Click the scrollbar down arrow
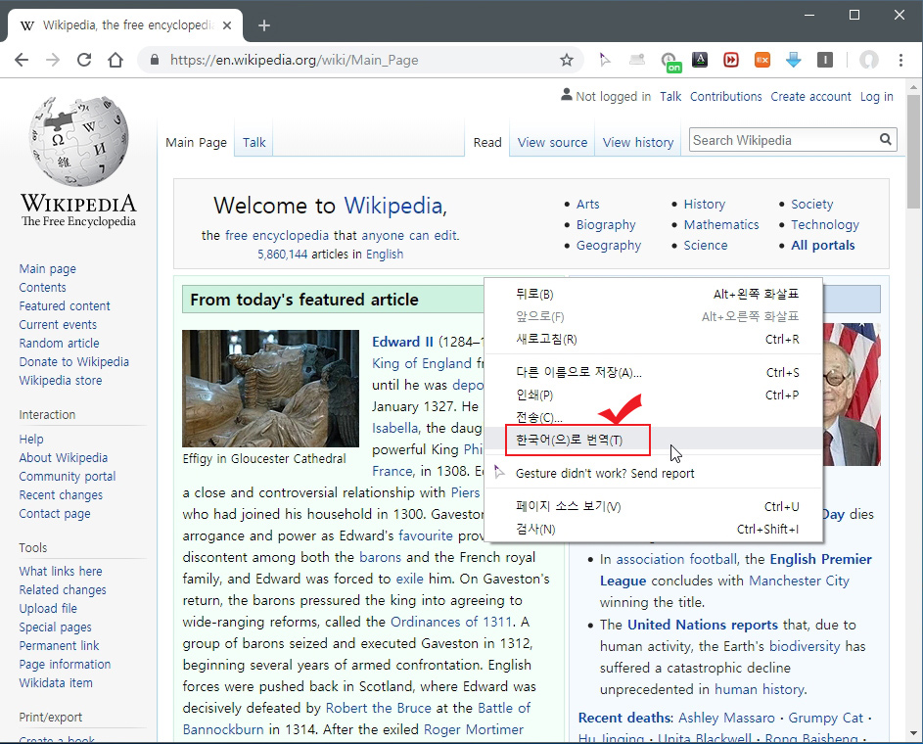 point(913,733)
